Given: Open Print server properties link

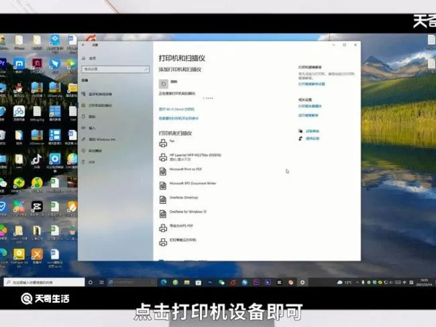Looking at the screenshot, I should [x=310, y=106].
